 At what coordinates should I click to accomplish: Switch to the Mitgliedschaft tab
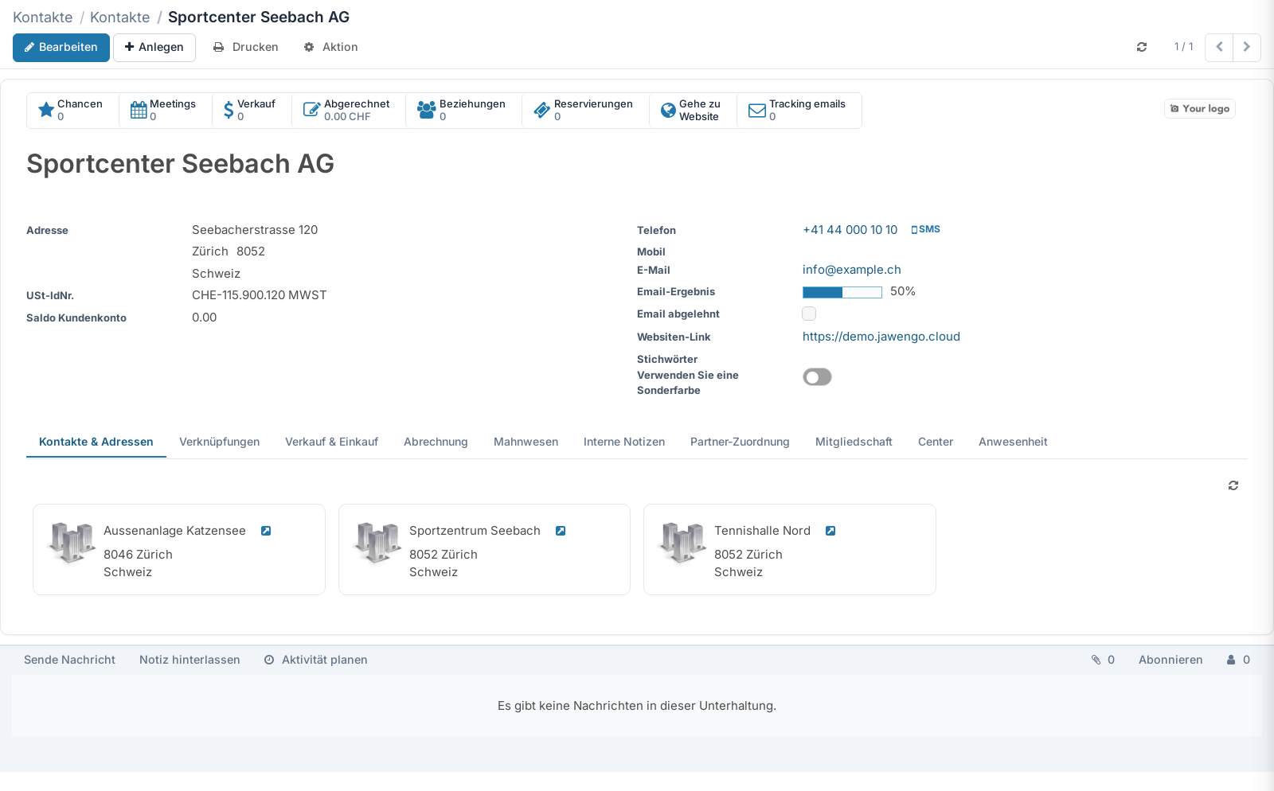point(854,442)
